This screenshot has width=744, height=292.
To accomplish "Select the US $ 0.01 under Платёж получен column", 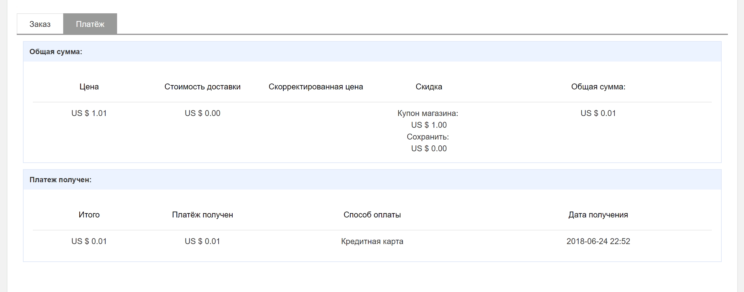I will (x=203, y=241).
